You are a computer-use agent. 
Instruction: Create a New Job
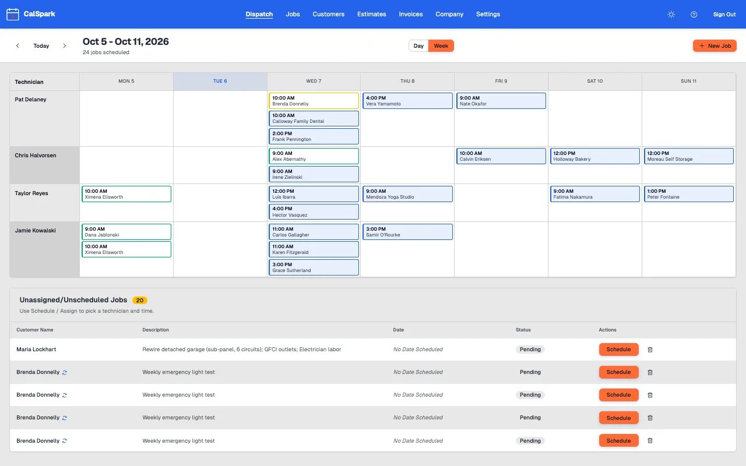tap(715, 45)
